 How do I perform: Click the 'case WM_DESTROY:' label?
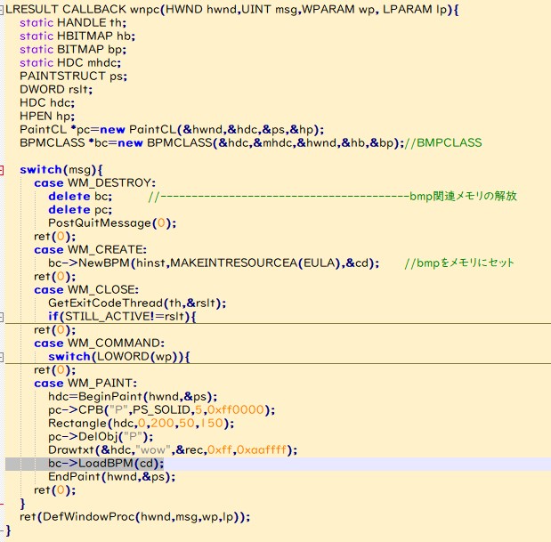coord(95,183)
